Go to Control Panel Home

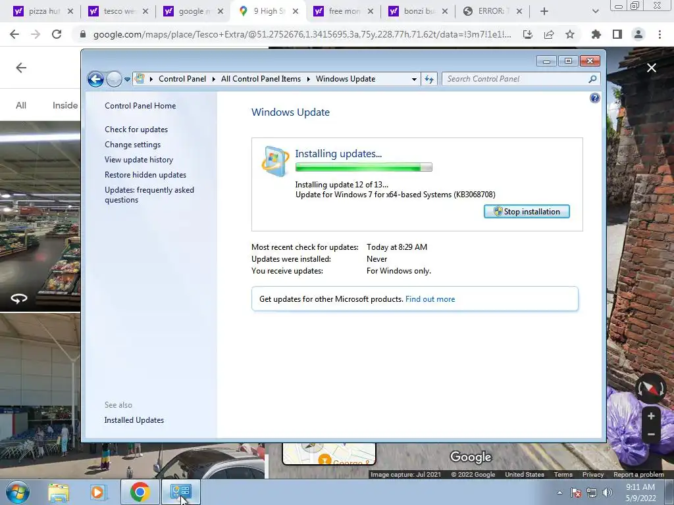(140, 106)
